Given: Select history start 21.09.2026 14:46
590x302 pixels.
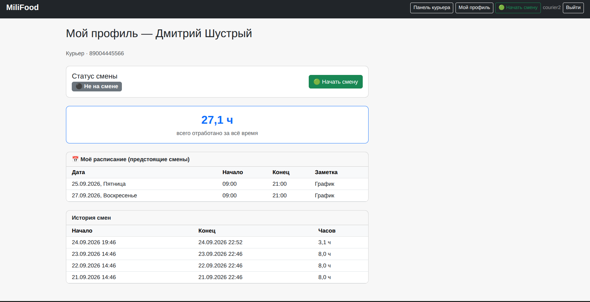Looking at the screenshot, I should 94,277.
